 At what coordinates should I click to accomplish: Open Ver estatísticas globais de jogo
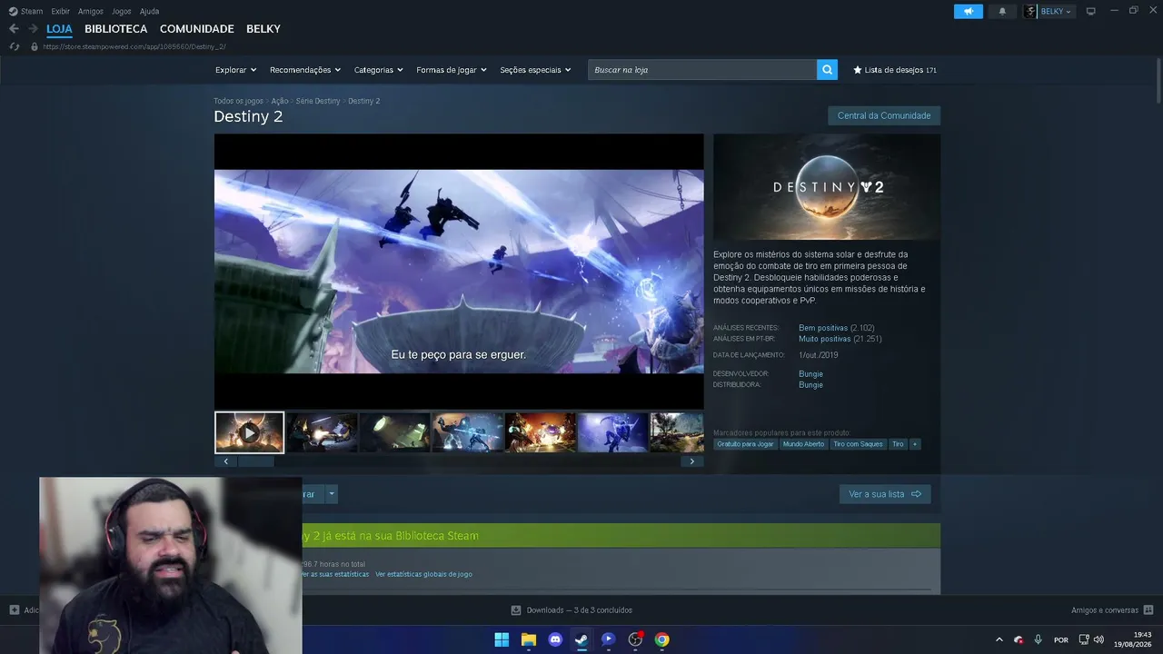423,574
